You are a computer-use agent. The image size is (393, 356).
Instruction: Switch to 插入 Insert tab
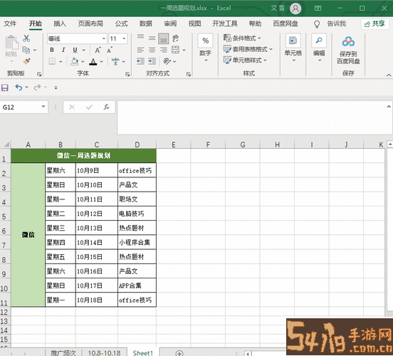[60, 23]
